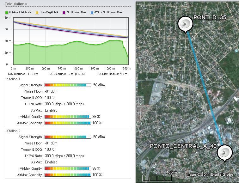This screenshot has width=239, height=183.
Task: Click the green Point-to-Point Profile legend swatch
Action: click(x=7, y=13)
